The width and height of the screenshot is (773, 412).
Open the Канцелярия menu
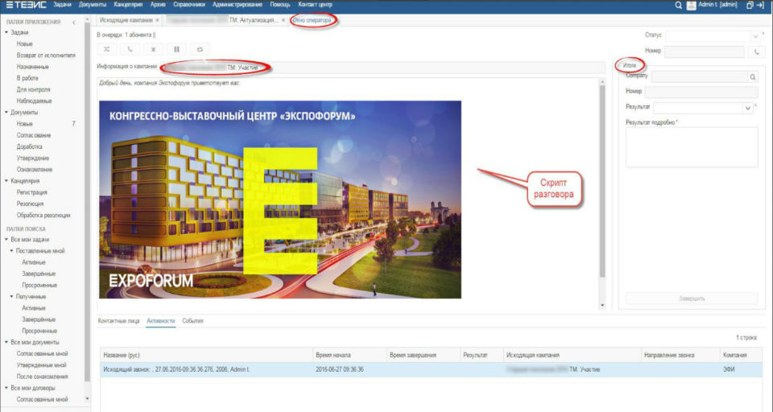point(128,5)
